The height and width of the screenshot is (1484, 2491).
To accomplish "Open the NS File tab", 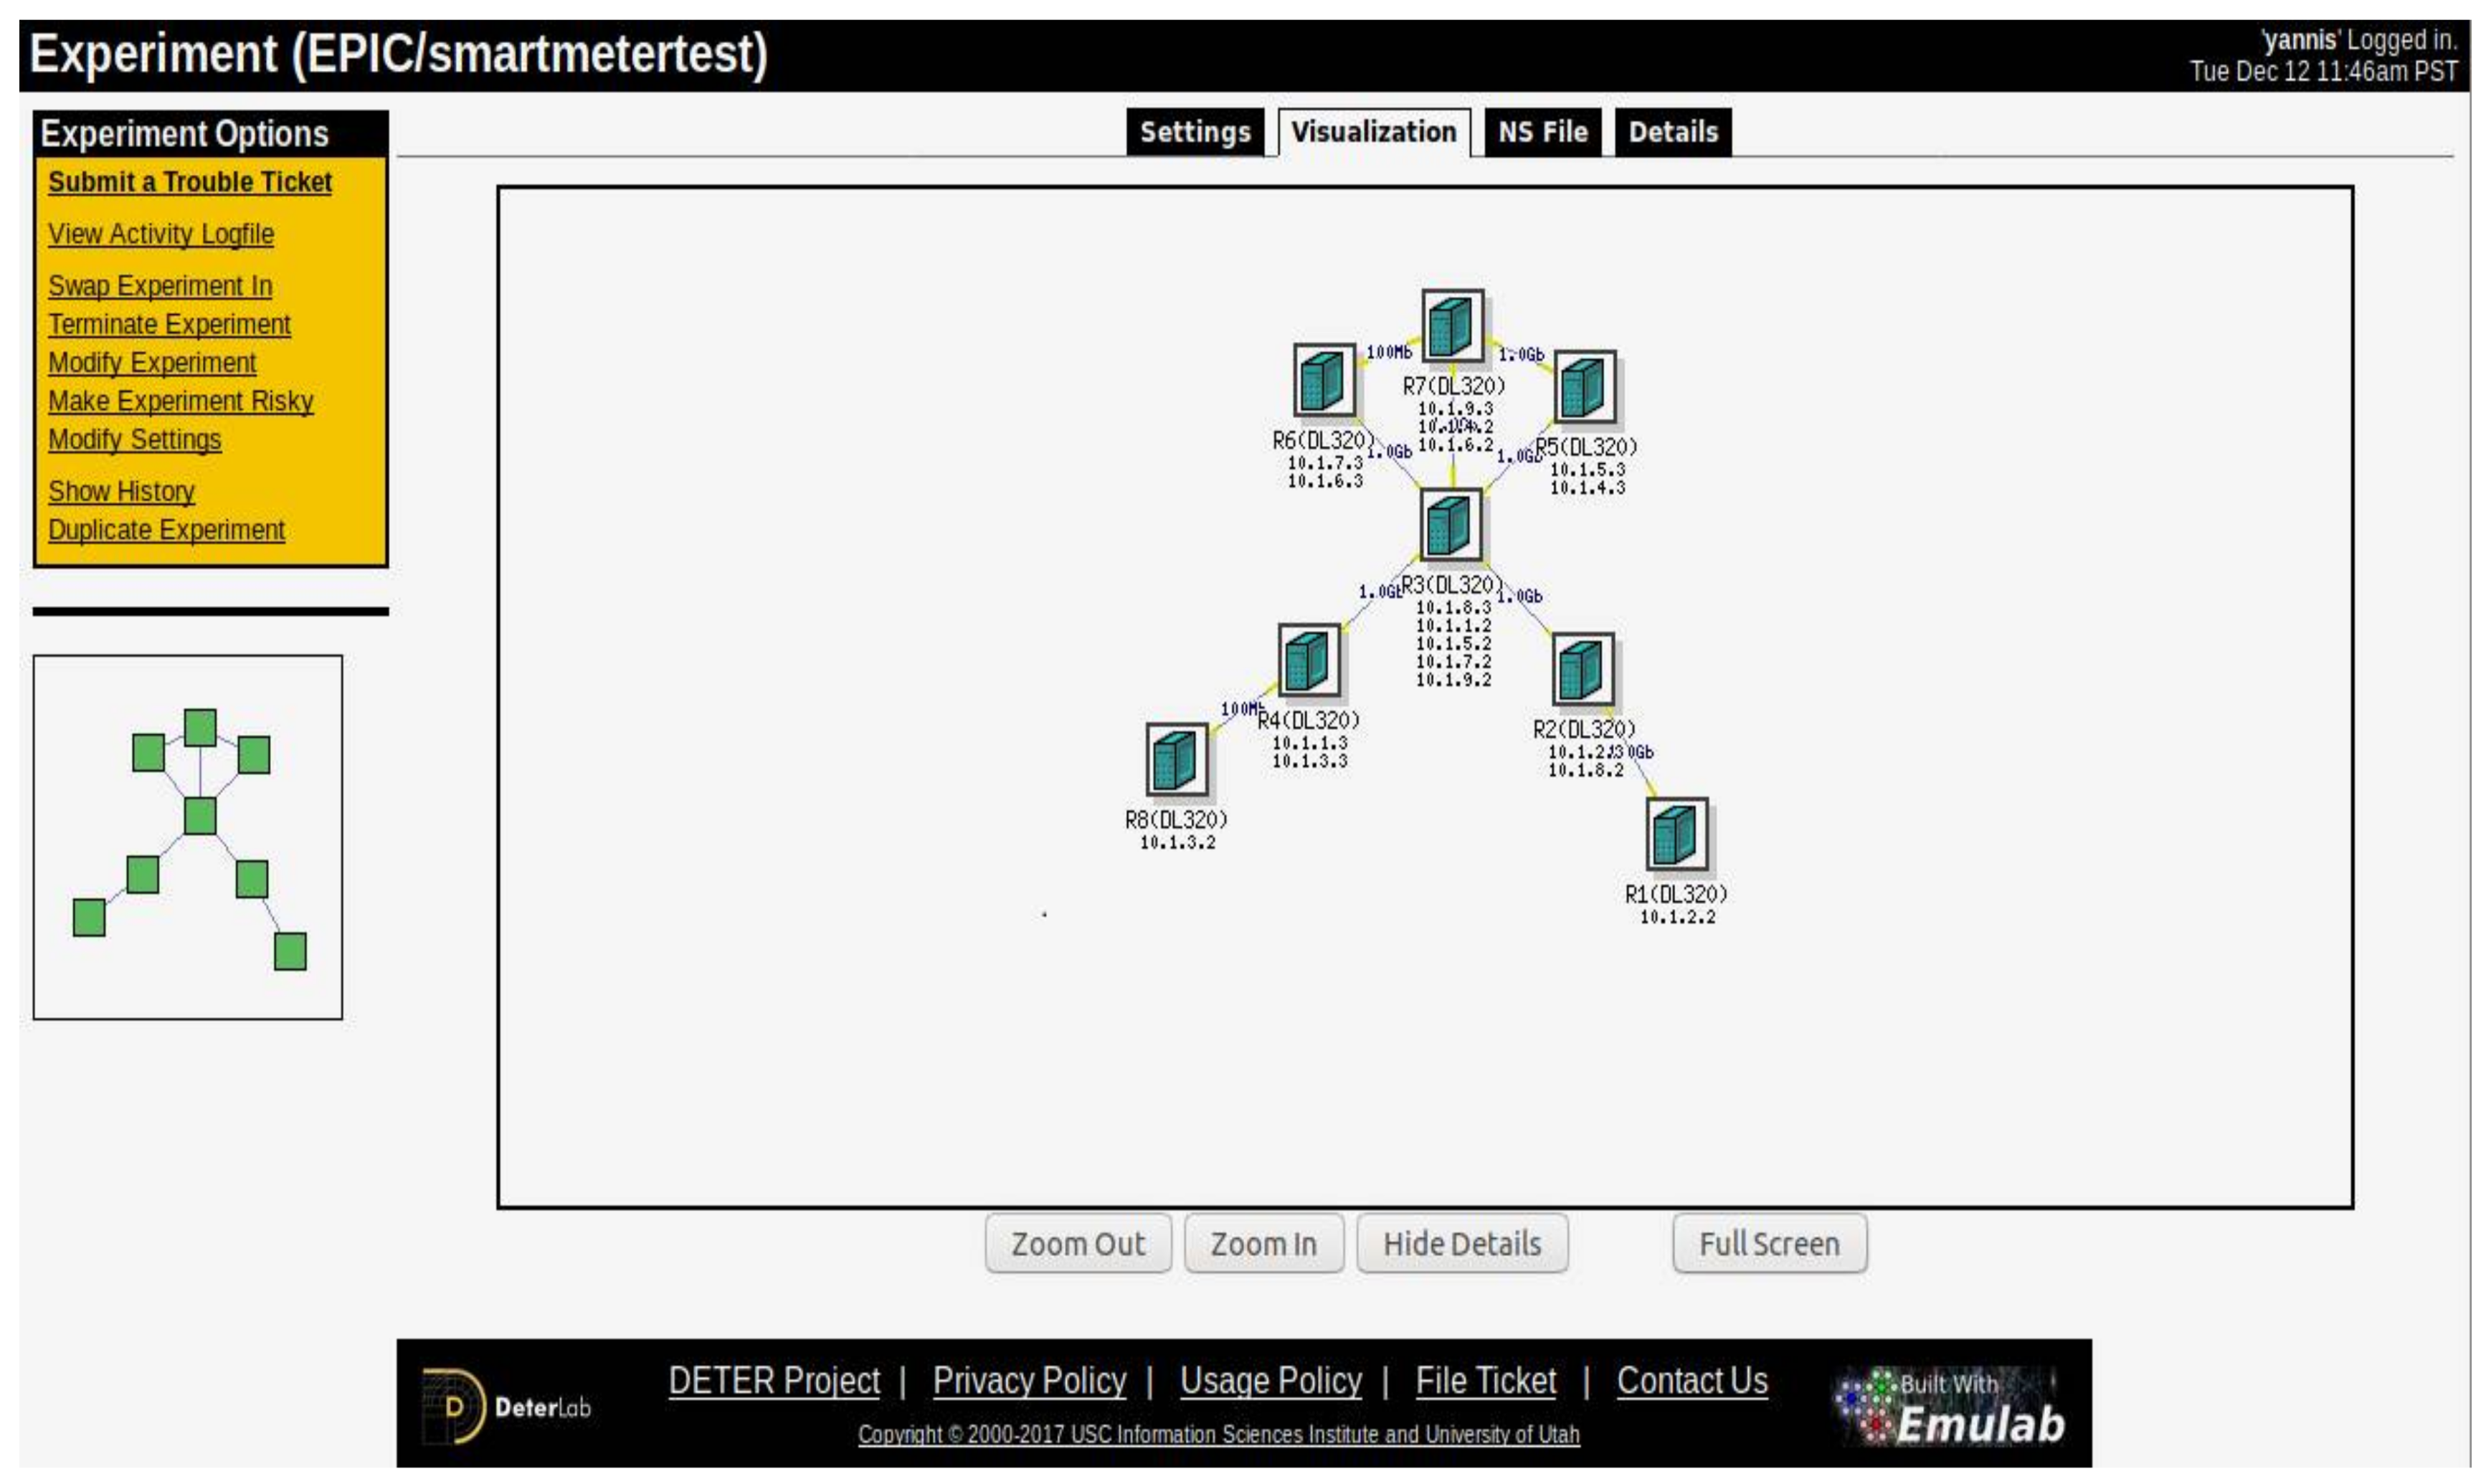I will (x=1542, y=132).
